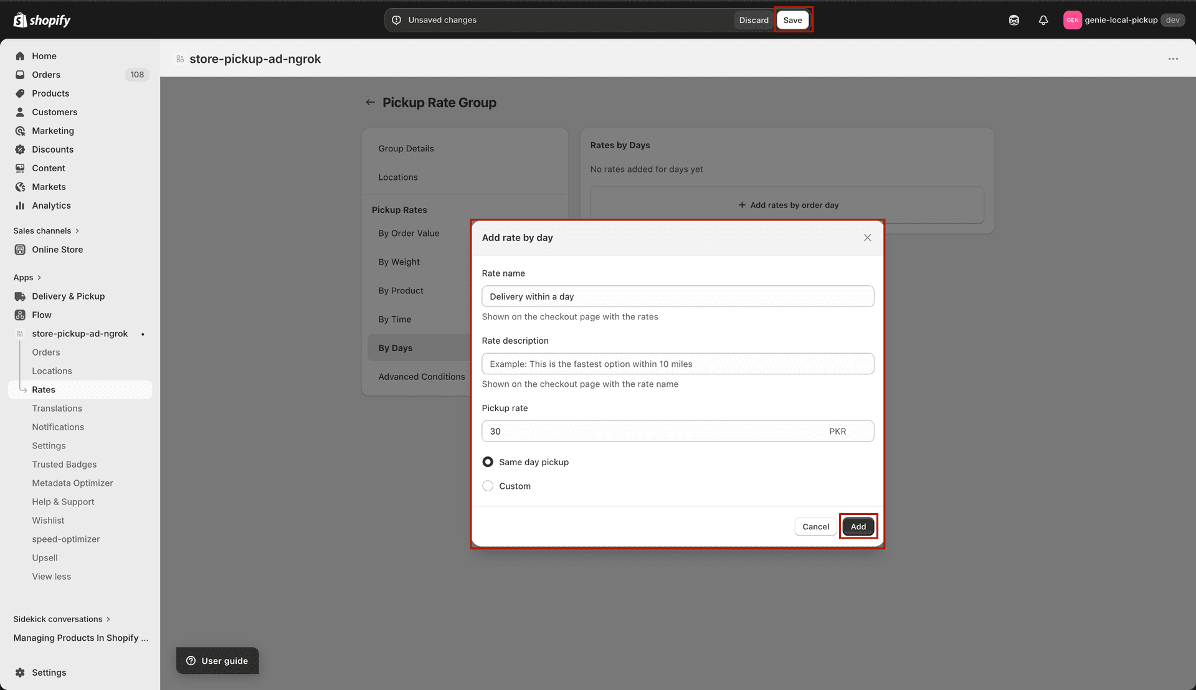Save the unsaved changes
The height and width of the screenshot is (690, 1196).
(792, 20)
